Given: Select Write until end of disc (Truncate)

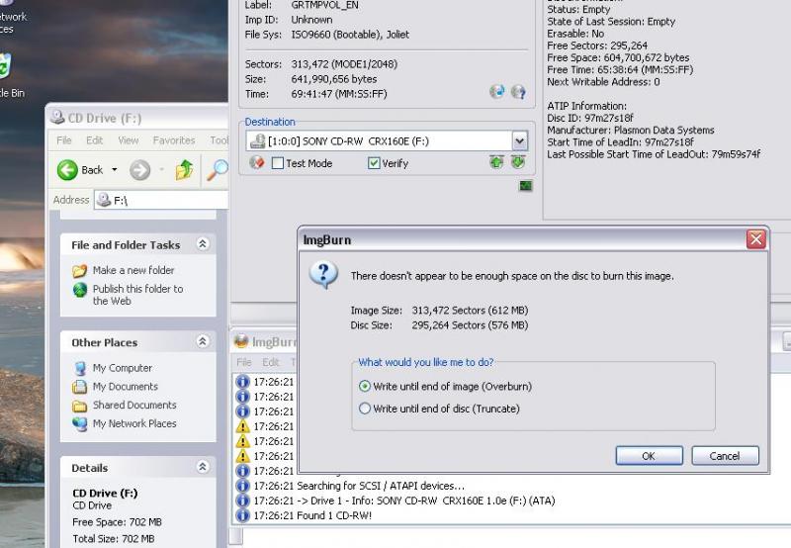Looking at the screenshot, I should [x=365, y=409].
